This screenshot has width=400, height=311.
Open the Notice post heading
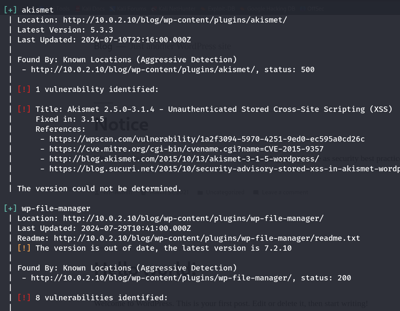[x=121, y=125]
